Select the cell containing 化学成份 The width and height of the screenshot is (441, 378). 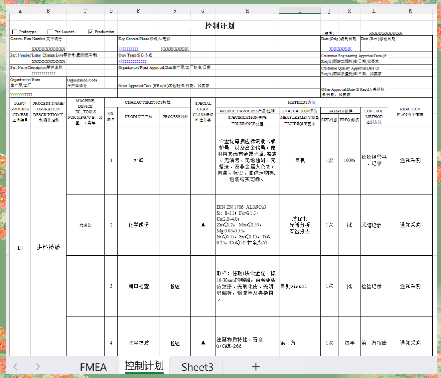pos(138,224)
